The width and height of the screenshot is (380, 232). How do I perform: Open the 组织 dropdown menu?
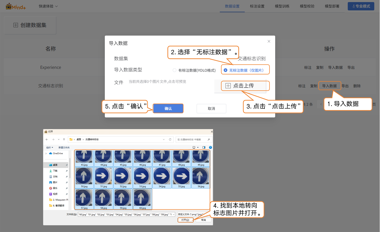[x=49, y=148]
